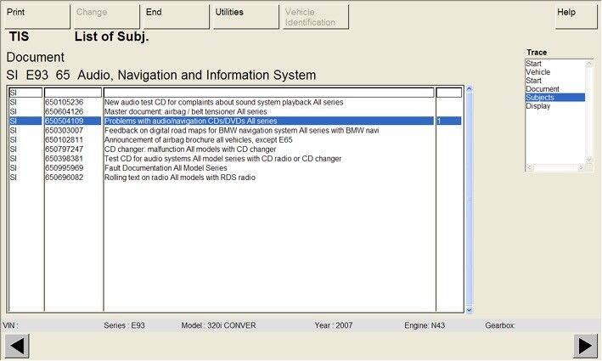This screenshot has height=361, width=602.
Task: Open the Utilities menu button
Action: point(245,16)
